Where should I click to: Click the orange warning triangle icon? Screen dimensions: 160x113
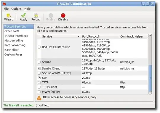coord(39,98)
